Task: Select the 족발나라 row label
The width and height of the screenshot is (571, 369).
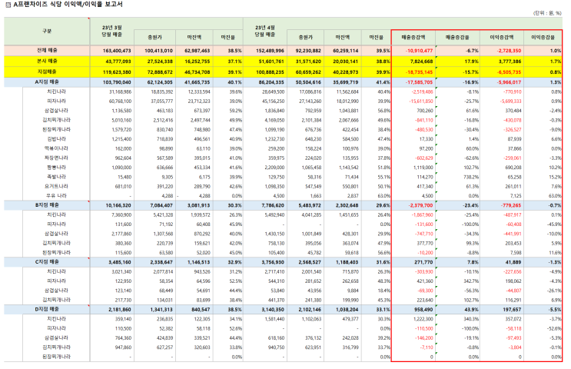Action: 56,177
